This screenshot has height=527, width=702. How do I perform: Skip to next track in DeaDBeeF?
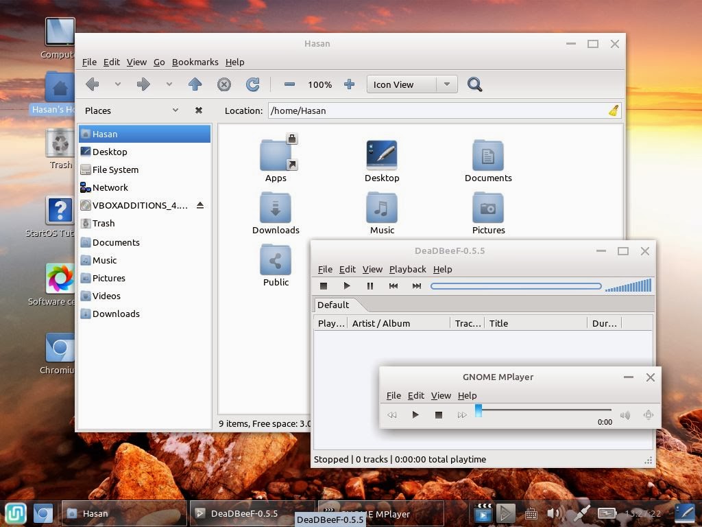tap(417, 286)
